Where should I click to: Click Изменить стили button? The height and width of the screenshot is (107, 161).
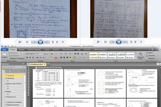tap(141, 56)
